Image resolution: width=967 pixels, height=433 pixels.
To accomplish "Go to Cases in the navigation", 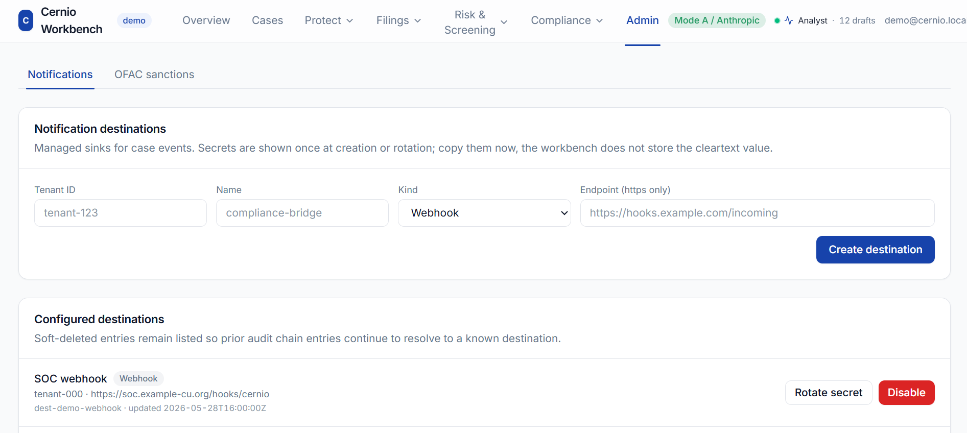I will tap(267, 20).
